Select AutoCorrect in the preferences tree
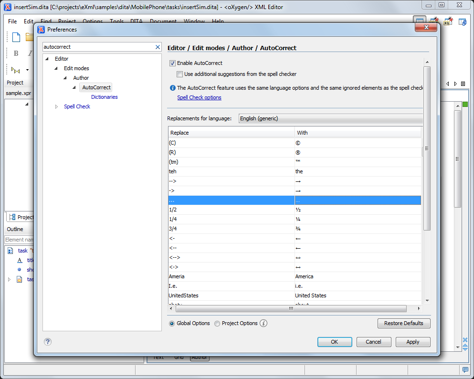Viewport: 474px width, 379px height. pos(96,87)
